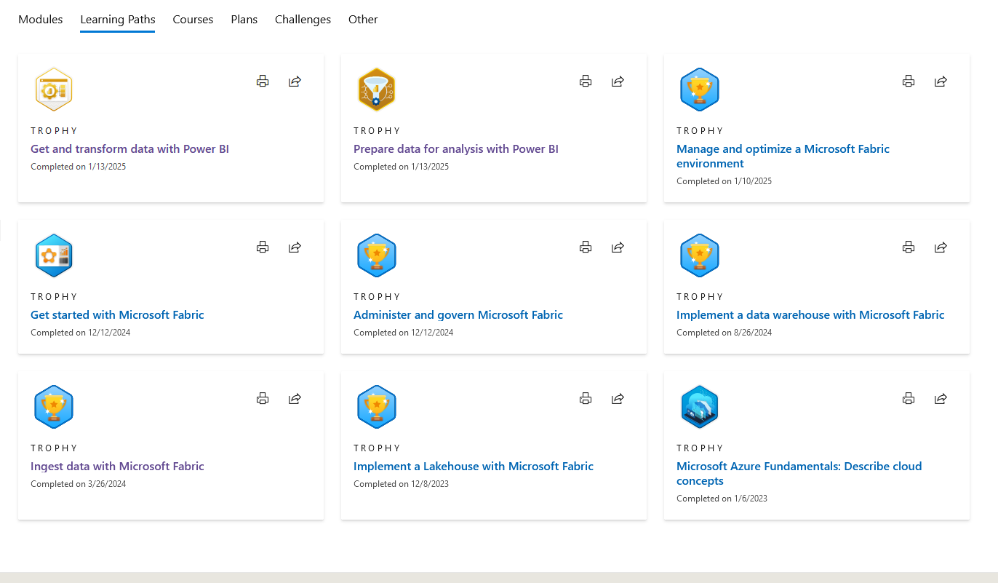The height and width of the screenshot is (583, 998).
Task: Open Microsoft Azure Fundamentals: Describe cloud concepts
Action: click(x=799, y=474)
